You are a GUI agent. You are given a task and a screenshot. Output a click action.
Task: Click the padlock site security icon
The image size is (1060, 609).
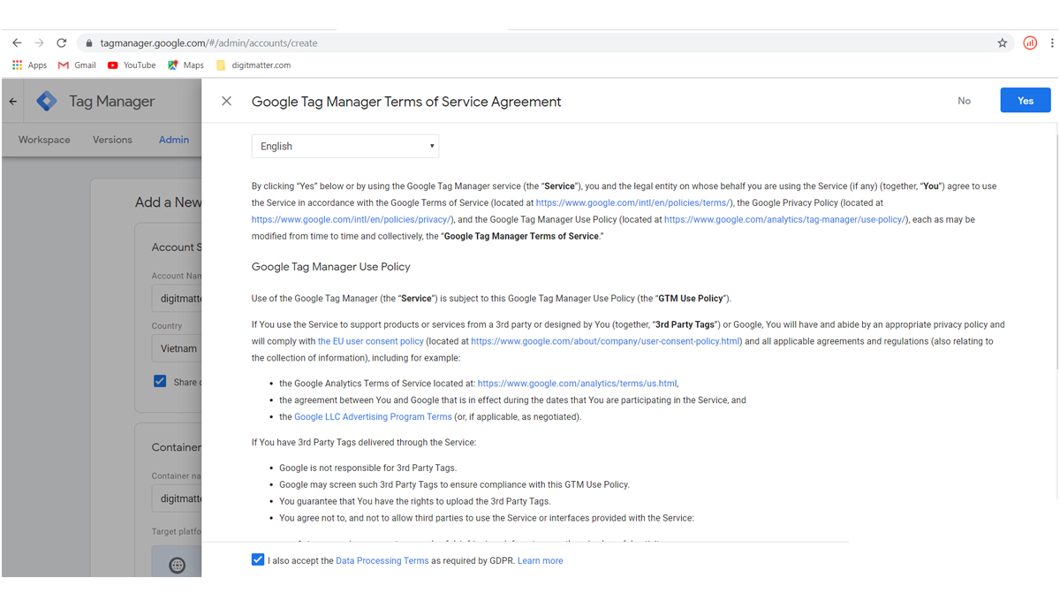88,43
